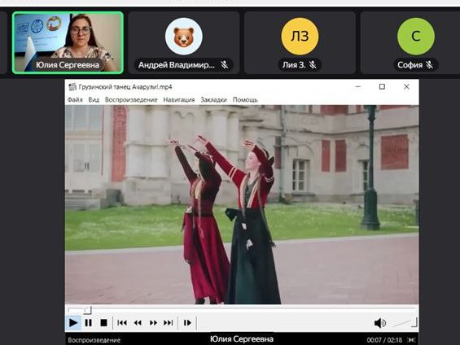Adjust the volume slider in player

[405, 323]
